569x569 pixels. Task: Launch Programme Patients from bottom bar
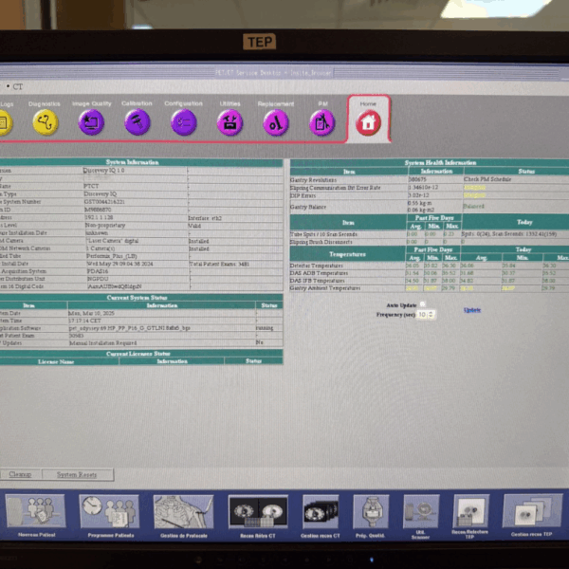109,511
